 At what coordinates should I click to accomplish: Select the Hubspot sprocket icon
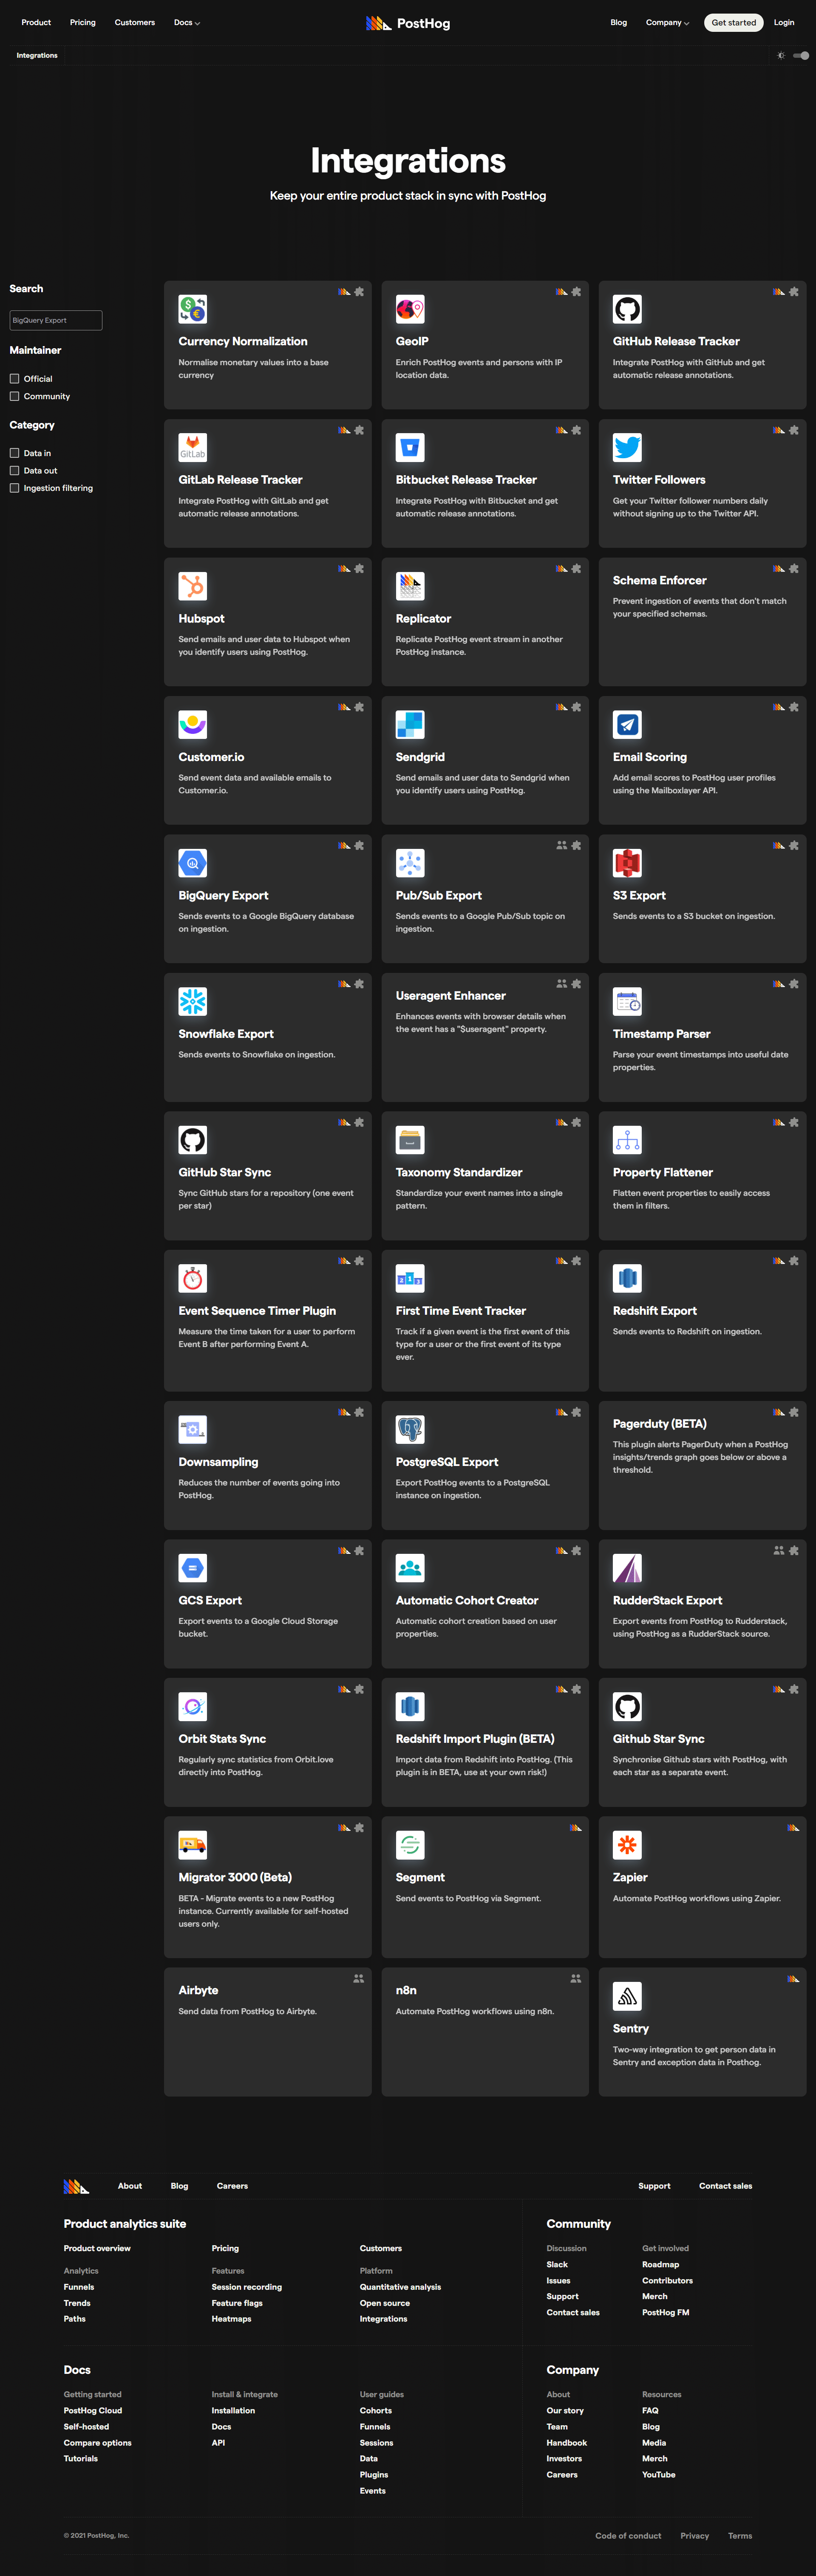click(192, 586)
